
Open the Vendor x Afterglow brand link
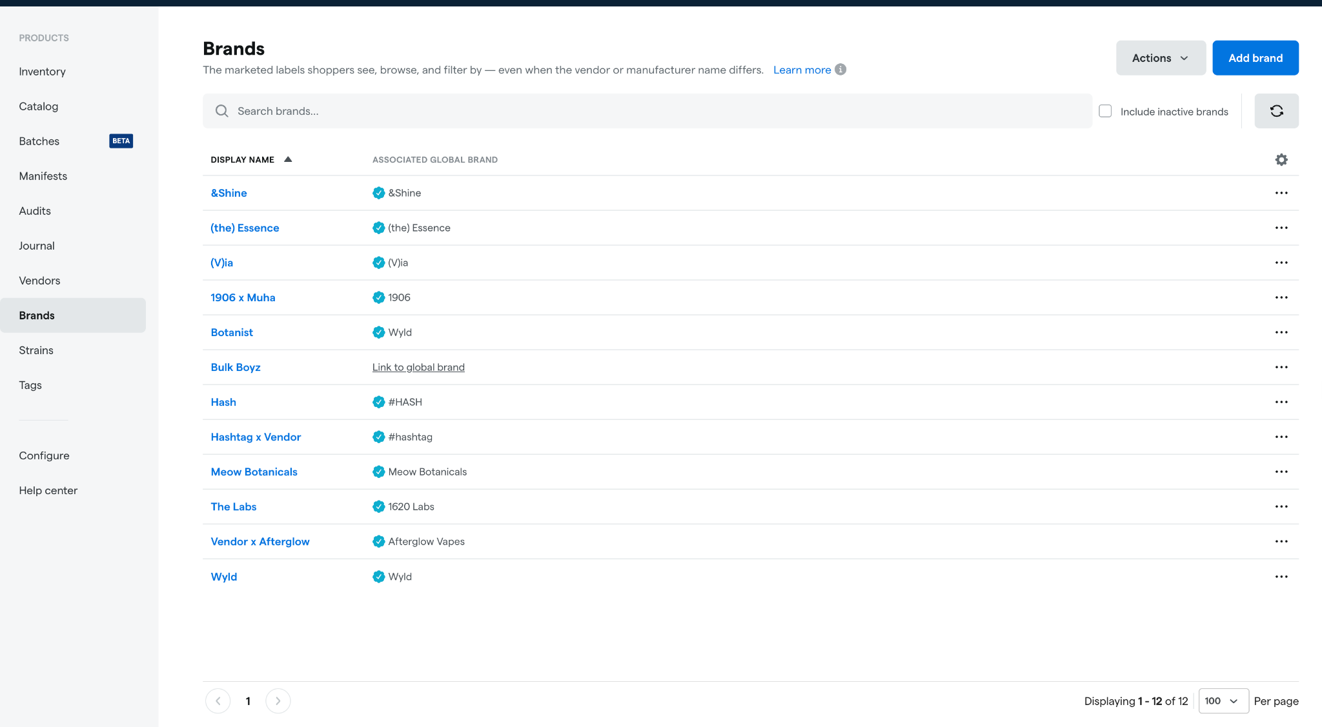pos(260,541)
